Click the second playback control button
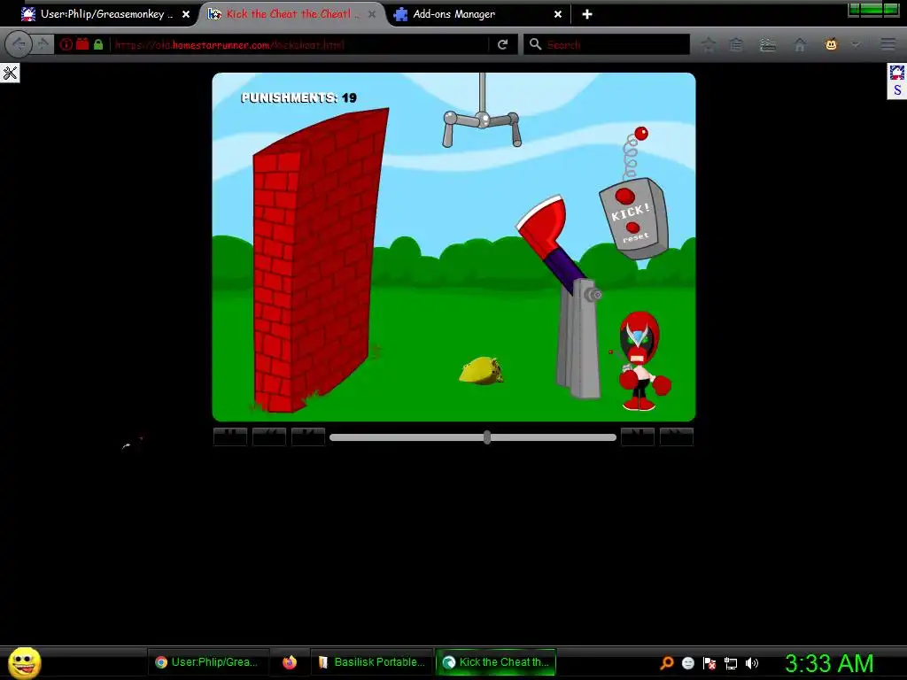Image resolution: width=907 pixels, height=680 pixels. [x=269, y=437]
